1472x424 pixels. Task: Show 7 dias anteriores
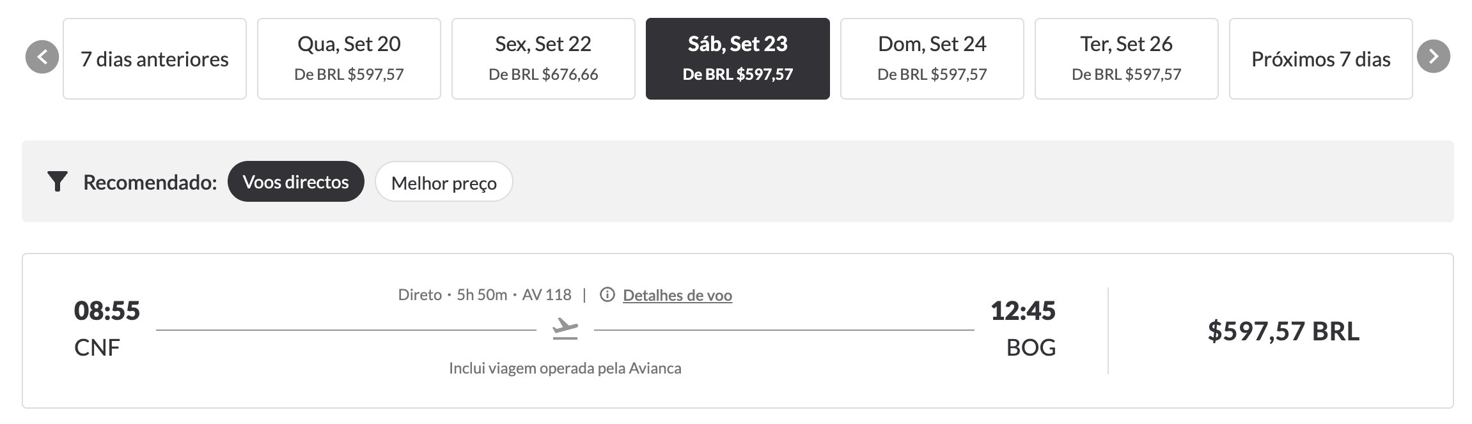click(x=155, y=59)
